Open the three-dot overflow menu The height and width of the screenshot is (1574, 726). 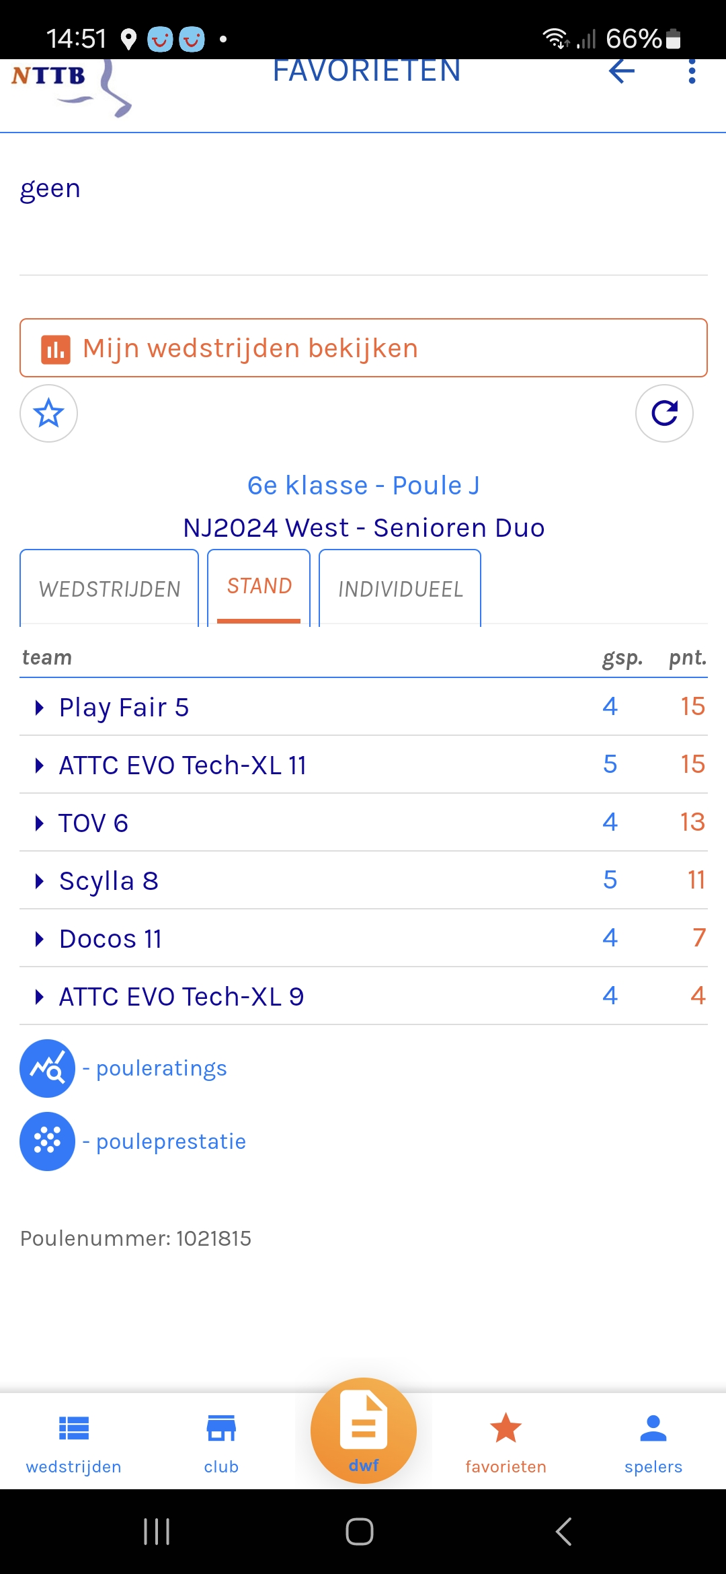692,71
